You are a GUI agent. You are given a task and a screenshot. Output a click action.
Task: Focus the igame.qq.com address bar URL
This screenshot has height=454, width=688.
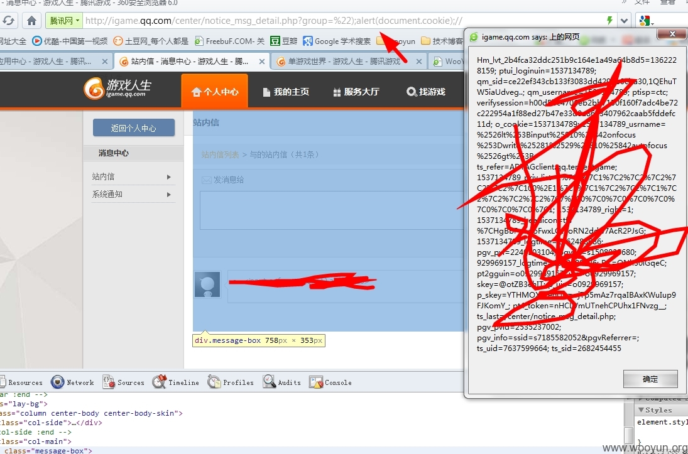tap(274, 21)
